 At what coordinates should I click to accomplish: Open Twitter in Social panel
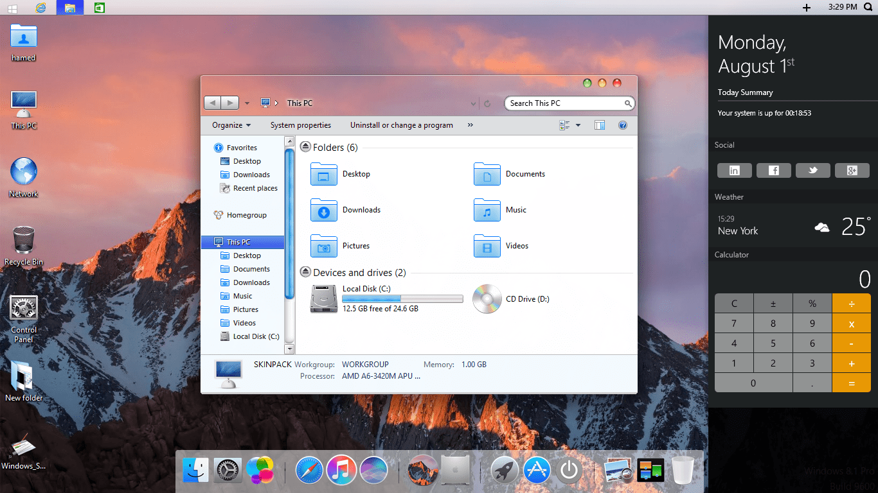pyautogui.click(x=812, y=170)
